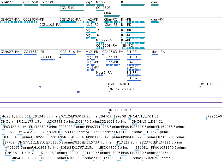
Task: Select the IP13123.3prime EST label
Action: click(129, 142)
